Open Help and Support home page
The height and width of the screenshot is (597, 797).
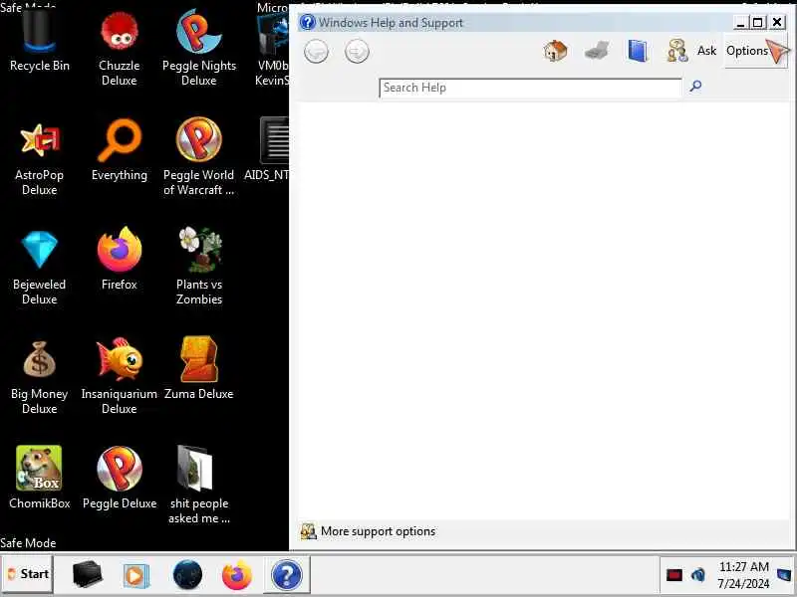pyautogui.click(x=555, y=51)
